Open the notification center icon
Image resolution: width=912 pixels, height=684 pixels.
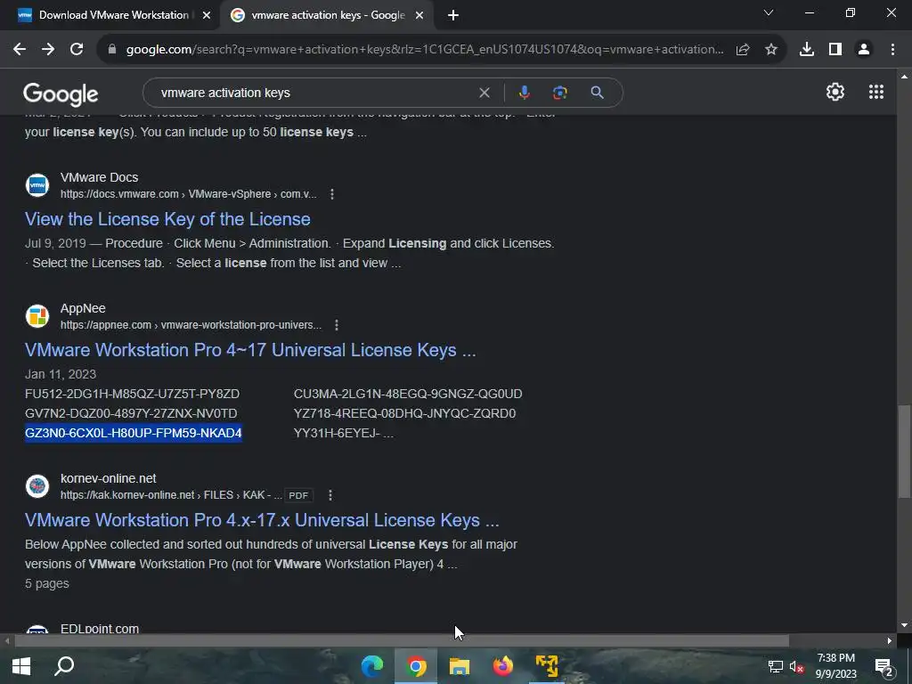(x=884, y=666)
